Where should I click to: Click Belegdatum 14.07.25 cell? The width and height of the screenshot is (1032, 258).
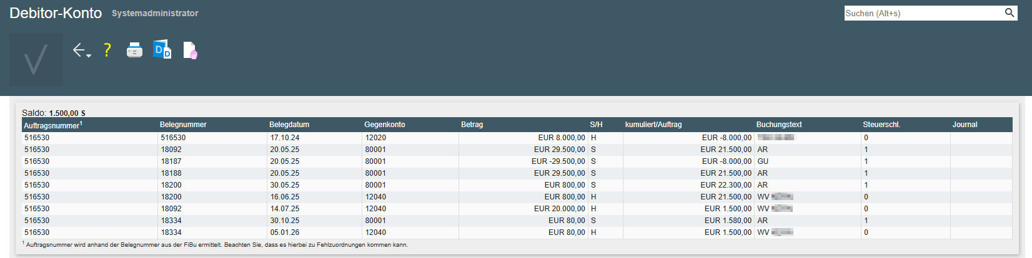285,209
